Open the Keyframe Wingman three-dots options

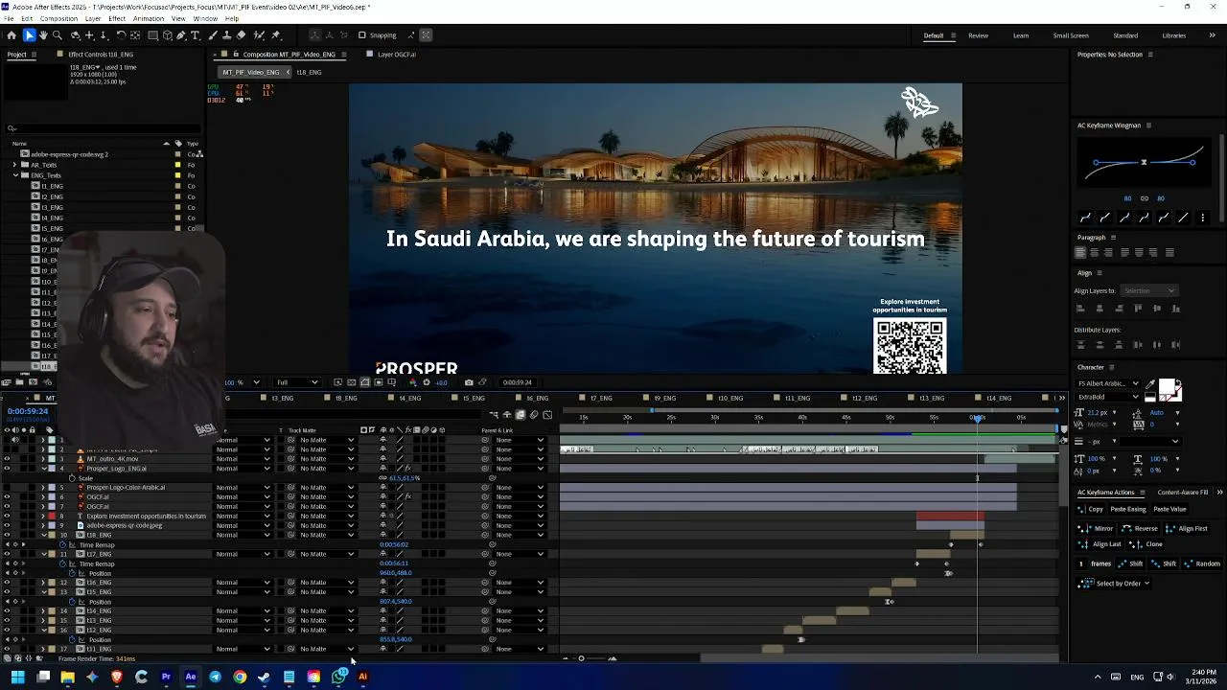click(x=1202, y=218)
